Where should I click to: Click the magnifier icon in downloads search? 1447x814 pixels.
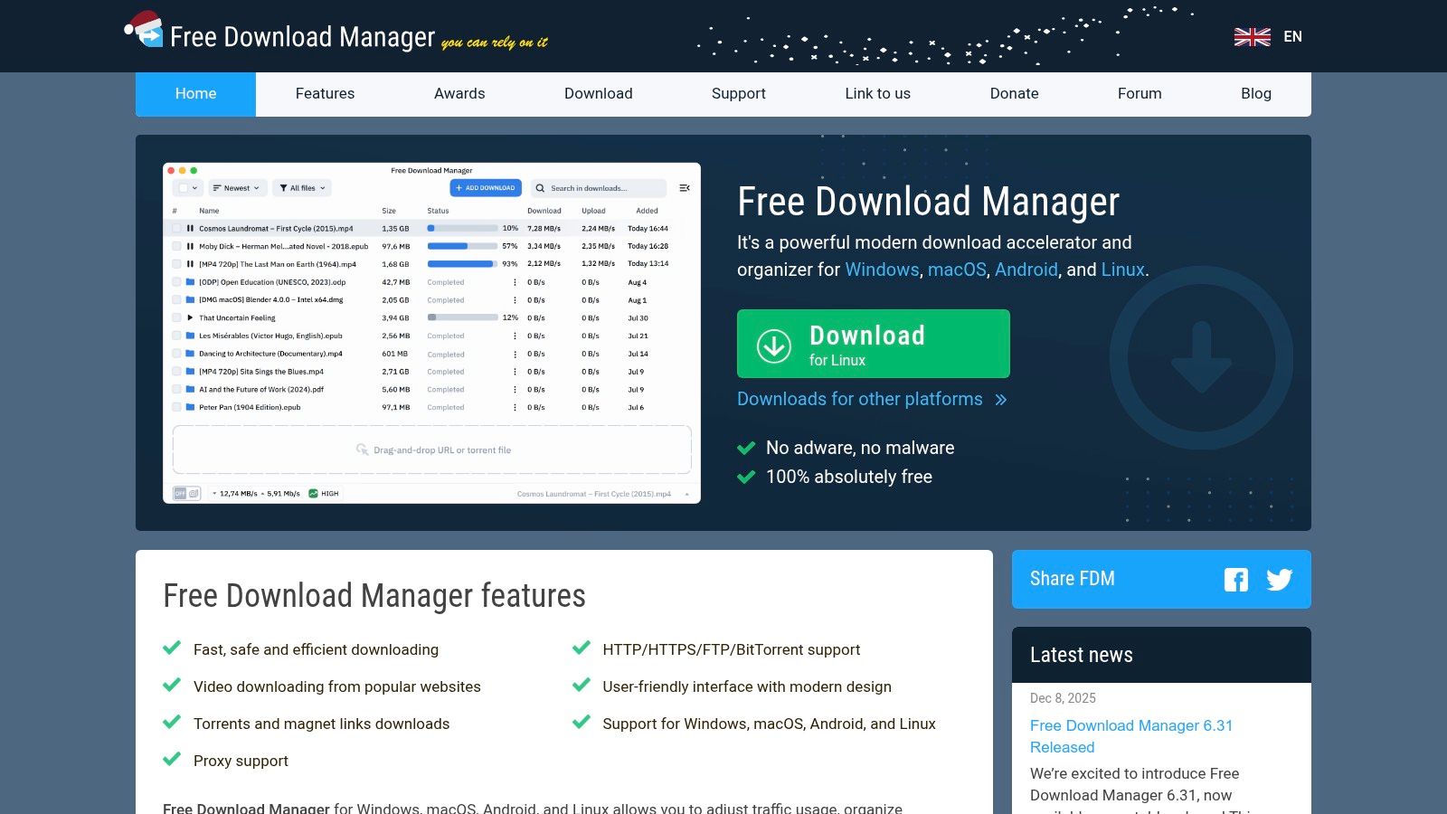coord(540,188)
